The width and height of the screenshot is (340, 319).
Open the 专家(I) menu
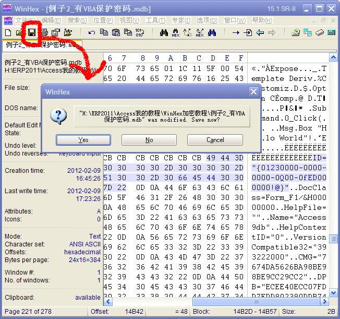click(x=181, y=20)
